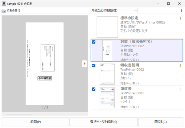Click the プリンタの設定に従う text

tap(134, 31)
